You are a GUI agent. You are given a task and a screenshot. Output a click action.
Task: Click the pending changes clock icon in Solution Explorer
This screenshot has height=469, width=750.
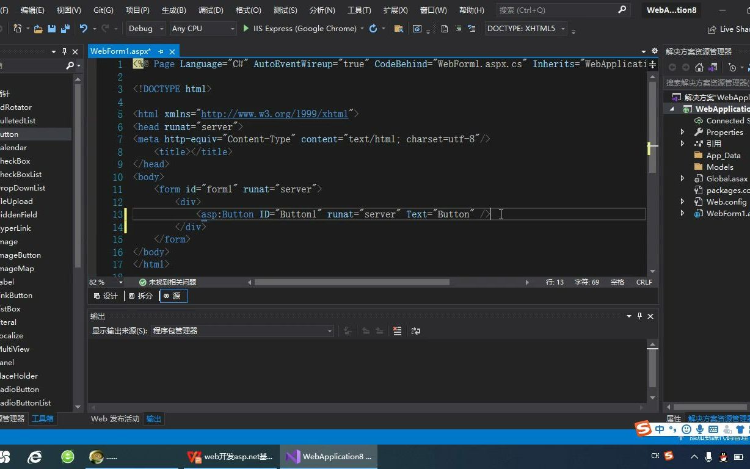733,67
